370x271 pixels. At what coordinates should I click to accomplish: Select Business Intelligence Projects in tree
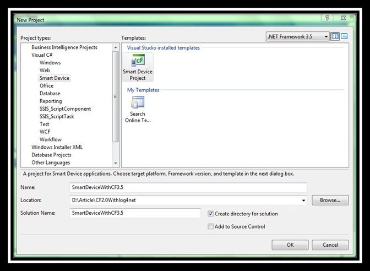[x=64, y=47]
